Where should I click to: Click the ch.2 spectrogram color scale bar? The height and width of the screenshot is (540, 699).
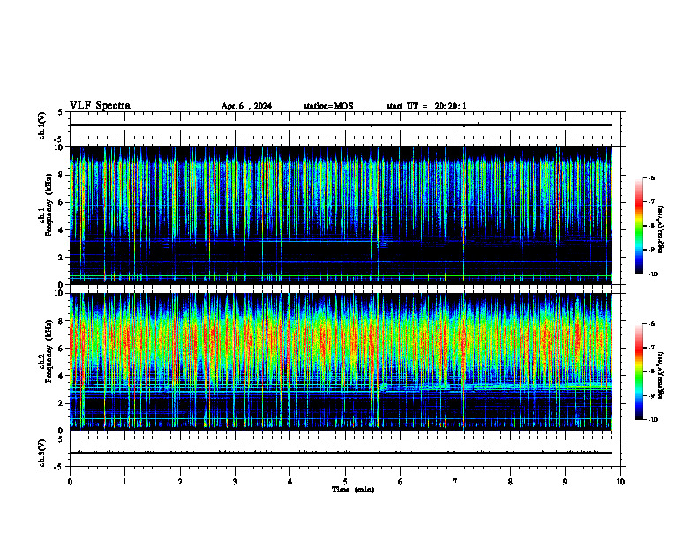tap(639, 371)
